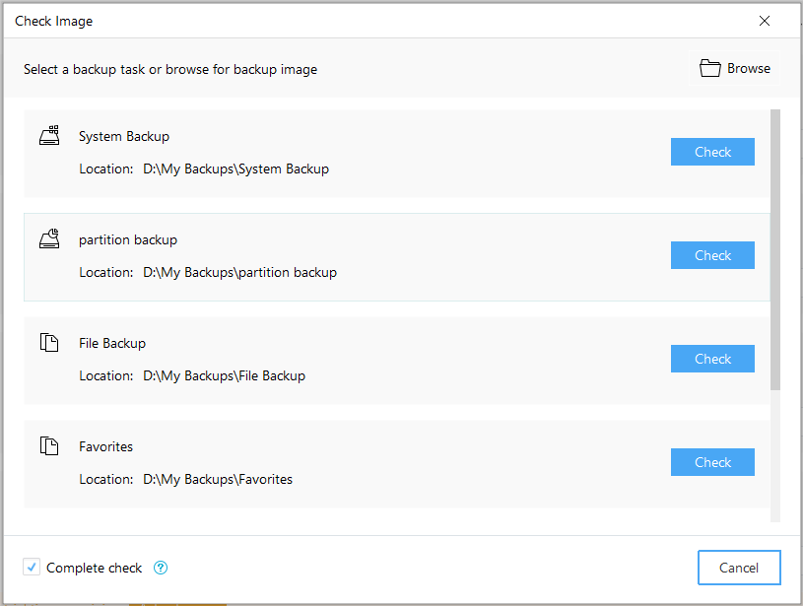The width and height of the screenshot is (803, 606).
Task: Click location D:\My Backups\partition backup
Action: click(x=239, y=273)
